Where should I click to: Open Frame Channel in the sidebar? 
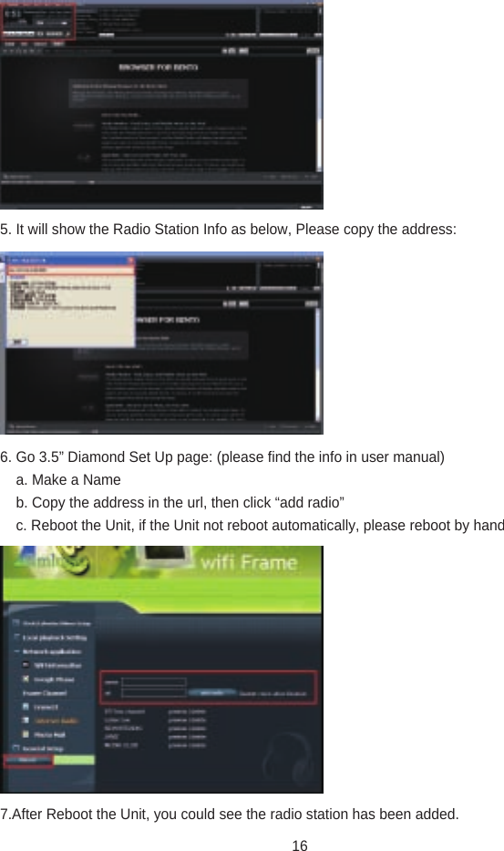[45, 693]
